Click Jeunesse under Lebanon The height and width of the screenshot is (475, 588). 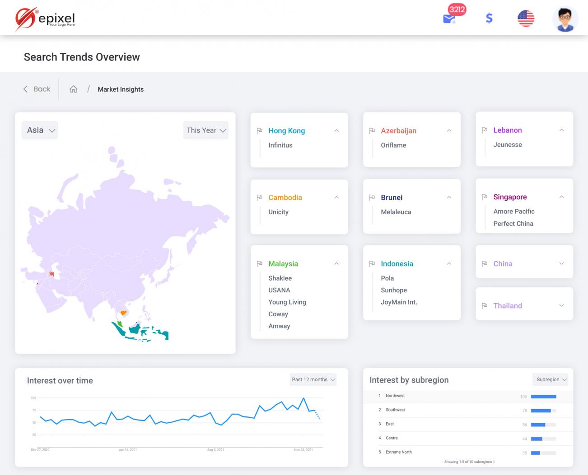[508, 145]
